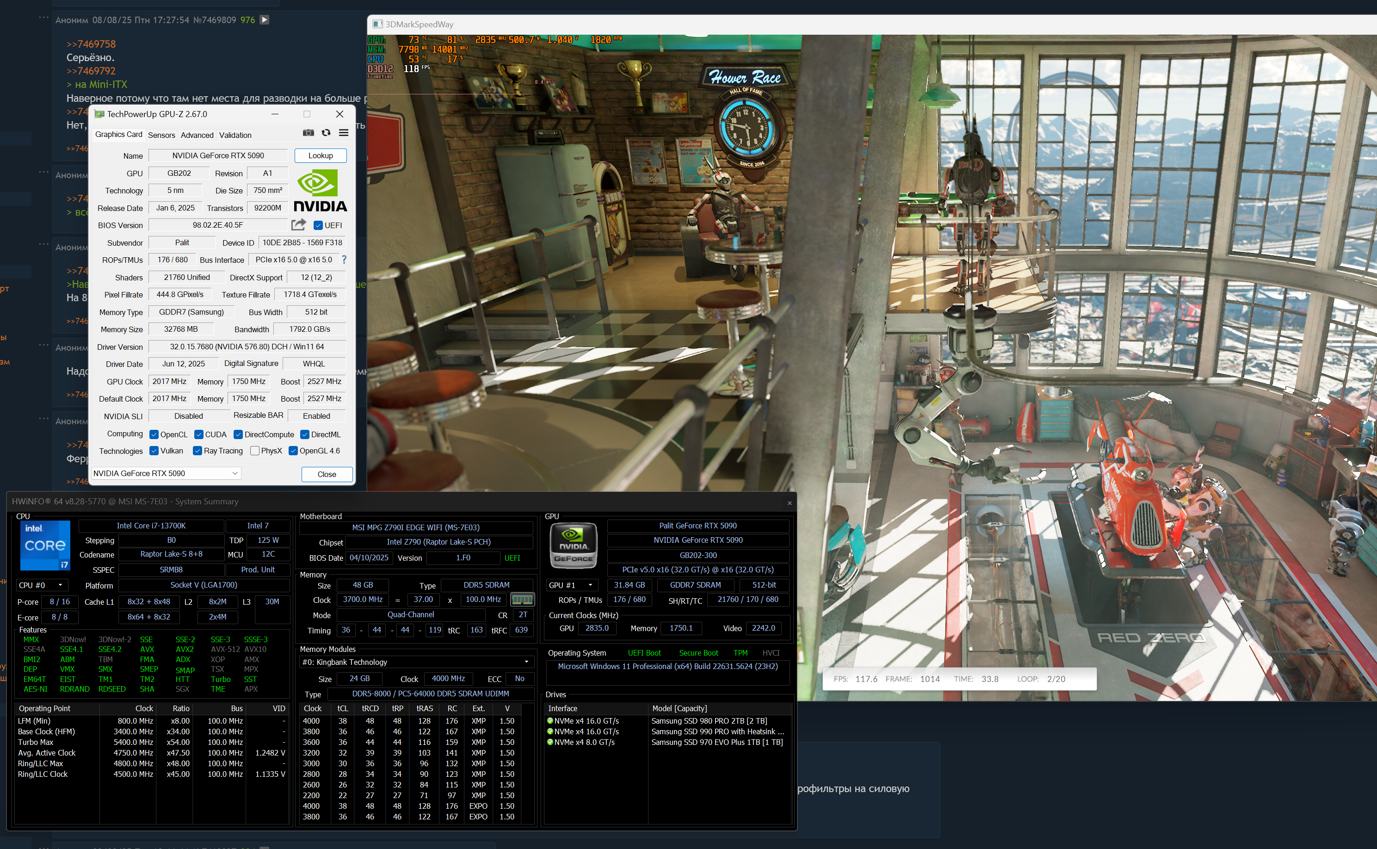The image size is (1377, 849).
Task: Click the memory module icon next to 100.0 MHz
Action: coord(522,600)
